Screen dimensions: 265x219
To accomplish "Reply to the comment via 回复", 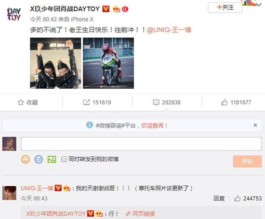I will pyautogui.click(x=219, y=198).
